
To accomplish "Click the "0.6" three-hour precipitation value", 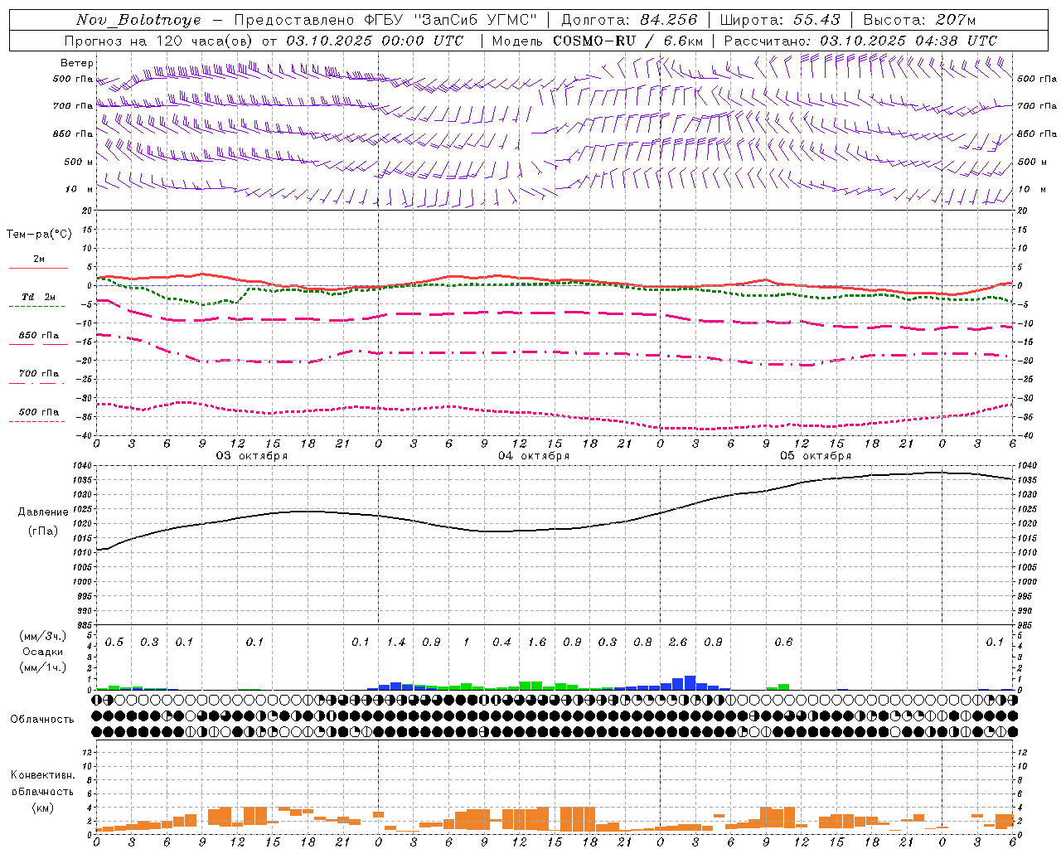I will [x=783, y=643].
